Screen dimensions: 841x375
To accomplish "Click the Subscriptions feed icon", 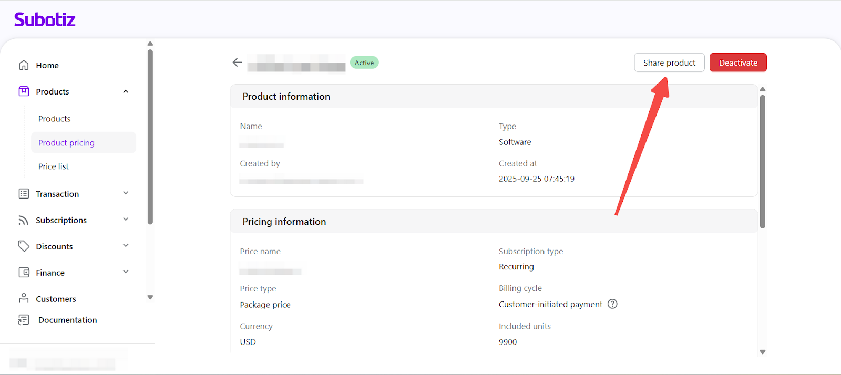I will pos(24,220).
